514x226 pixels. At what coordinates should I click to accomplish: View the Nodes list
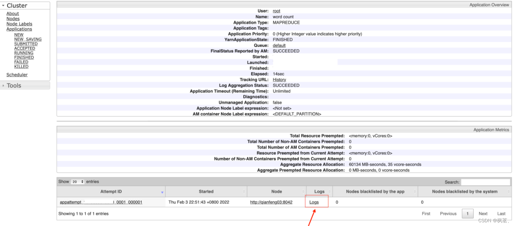(13, 19)
